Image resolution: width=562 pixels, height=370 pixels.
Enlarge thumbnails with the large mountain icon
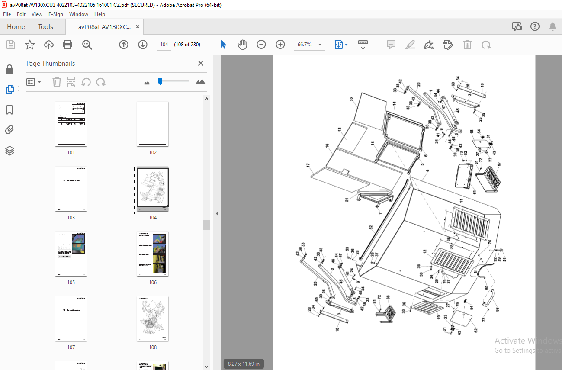pyautogui.click(x=200, y=81)
